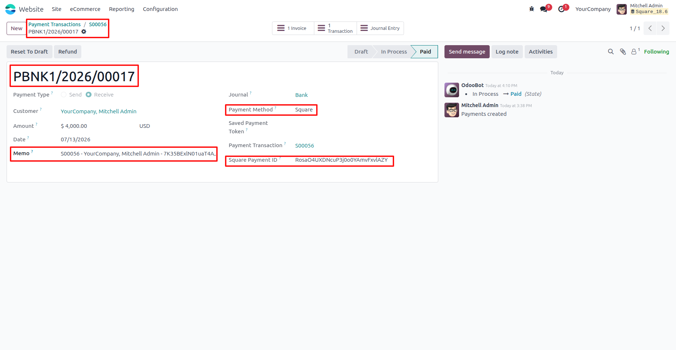Image resolution: width=676 pixels, height=350 pixels.
Task: Open the Configuration menu
Action: [160, 9]
